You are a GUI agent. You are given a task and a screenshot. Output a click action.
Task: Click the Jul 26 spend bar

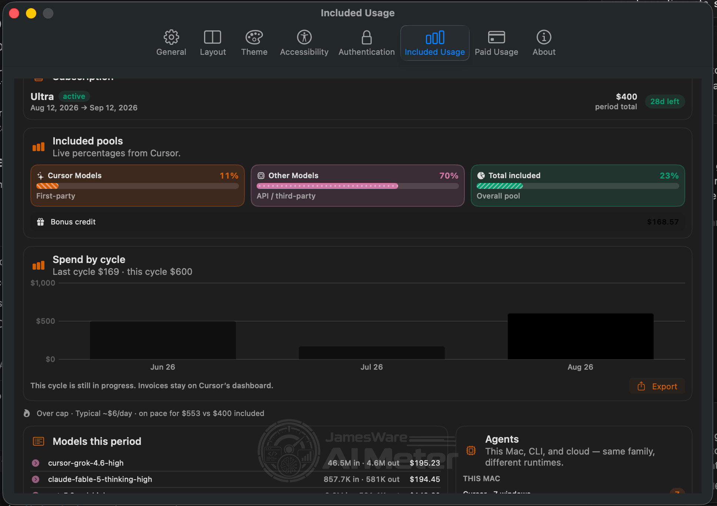(x=372, y=353)
